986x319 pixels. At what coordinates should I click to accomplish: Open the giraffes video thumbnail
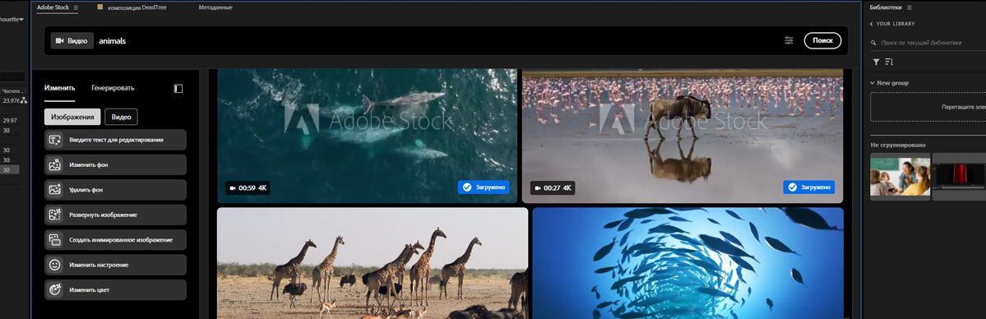coord(373,263)
